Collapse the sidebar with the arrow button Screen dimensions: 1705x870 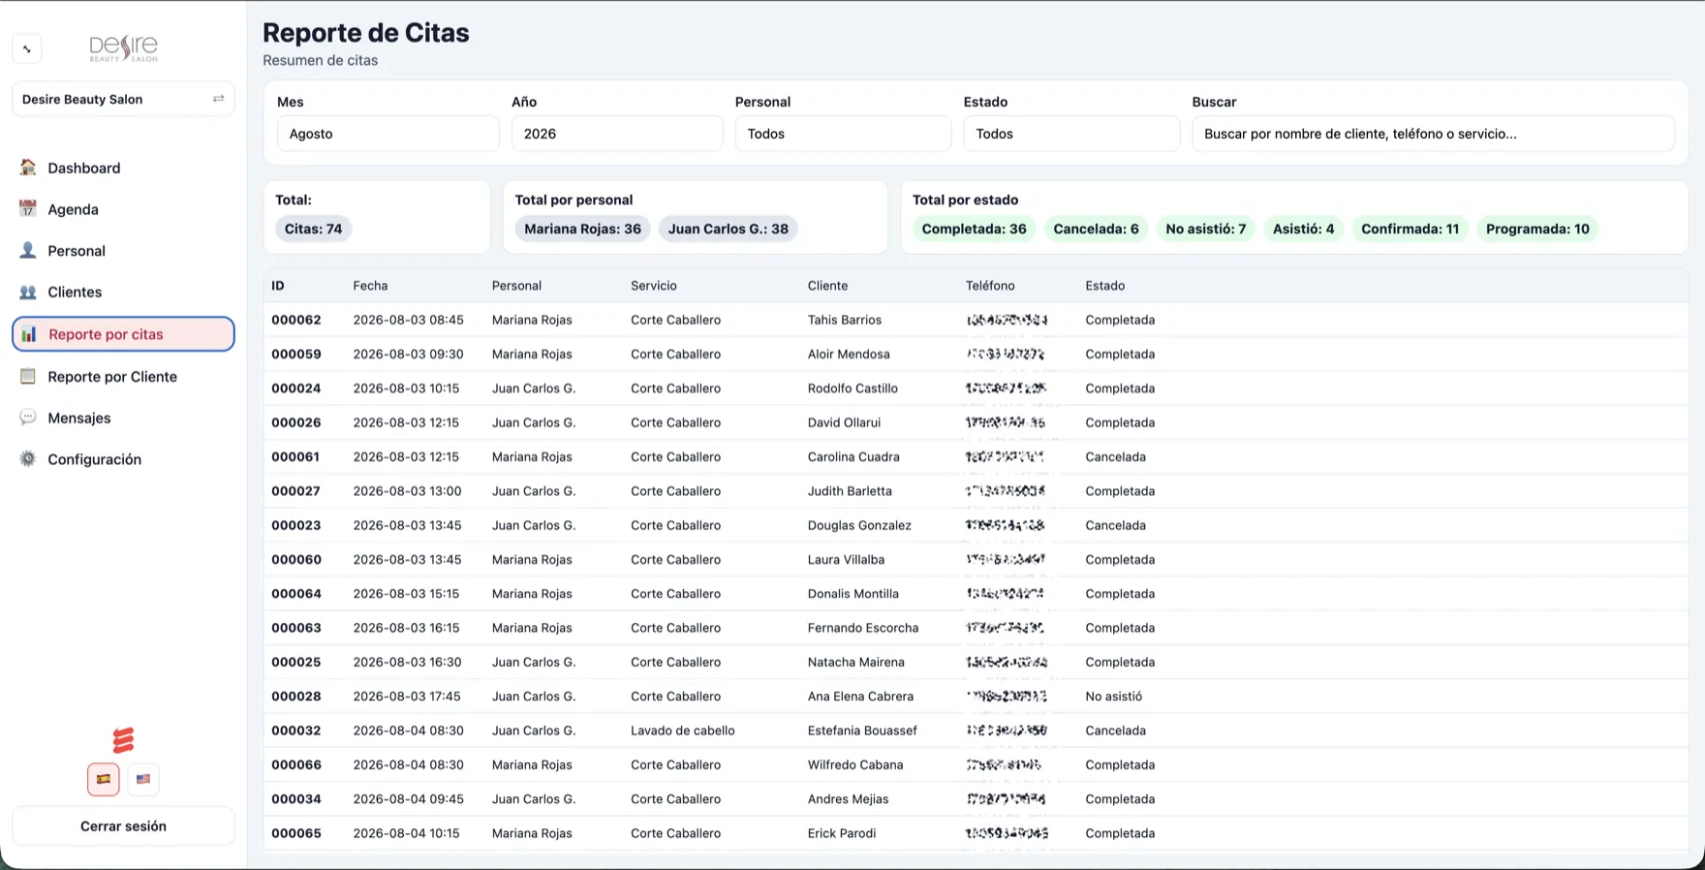coord(27,48)
